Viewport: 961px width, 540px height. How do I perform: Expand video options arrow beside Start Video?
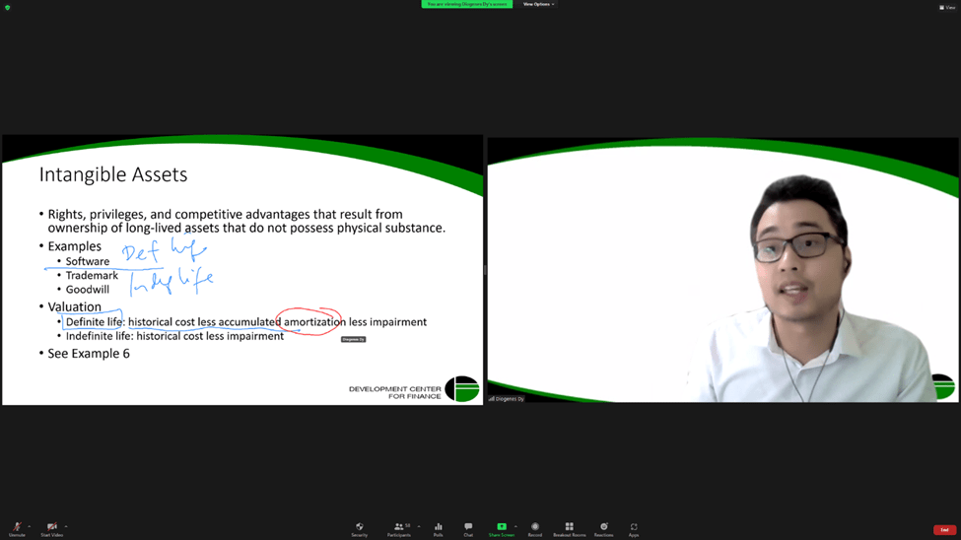click(66, 526)
